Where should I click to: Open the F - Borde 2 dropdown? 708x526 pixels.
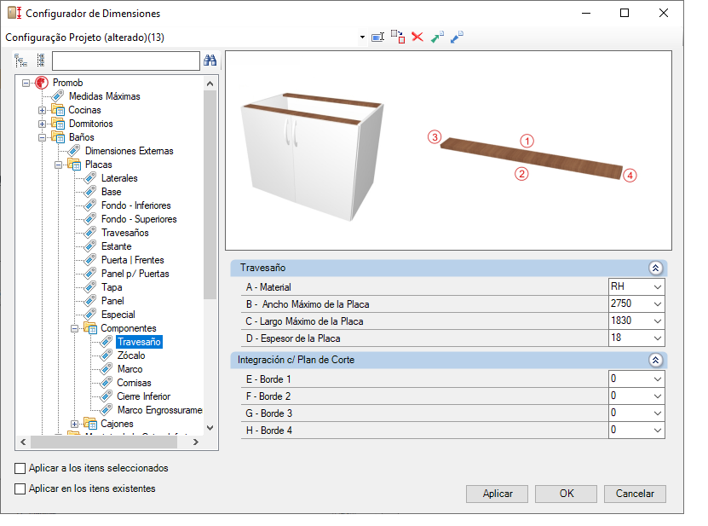point(658,396)
